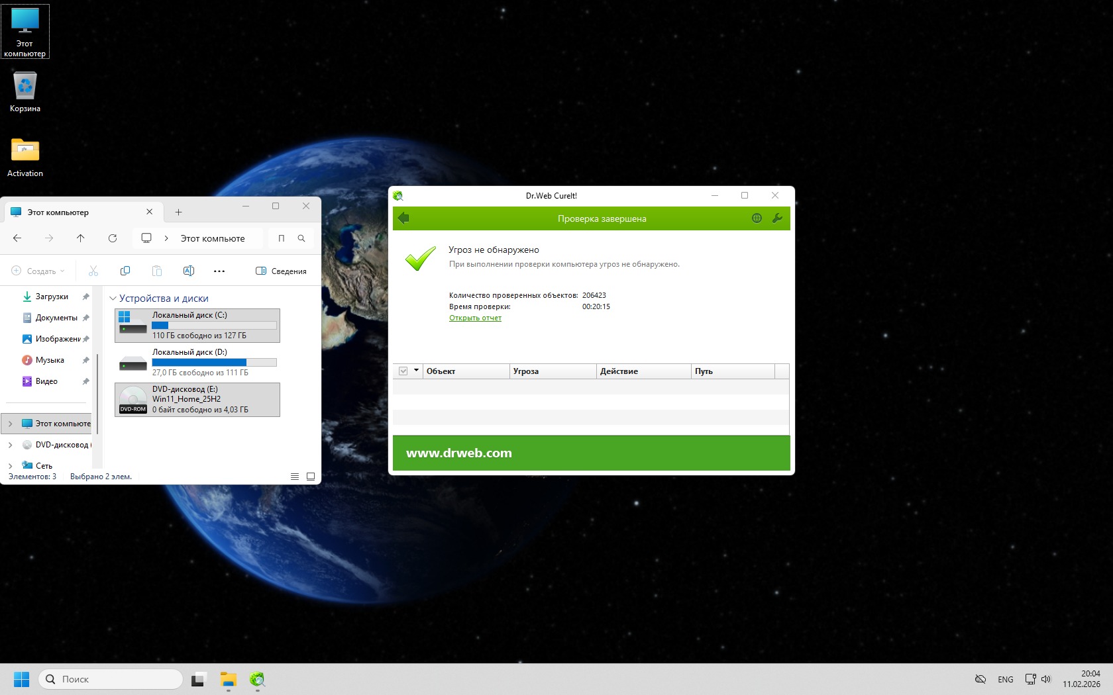The image size is (1113, 695).
Task: Open dropdown arrow next to threats checkbox
Action: pos(416,371)
